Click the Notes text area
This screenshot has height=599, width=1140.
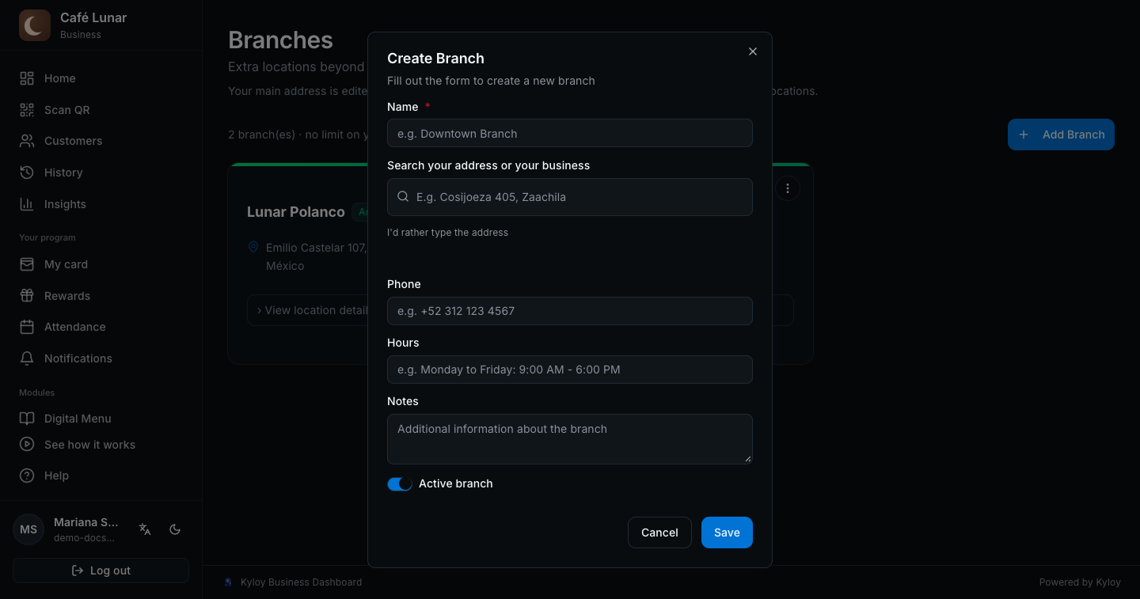(x=570, y=439)
